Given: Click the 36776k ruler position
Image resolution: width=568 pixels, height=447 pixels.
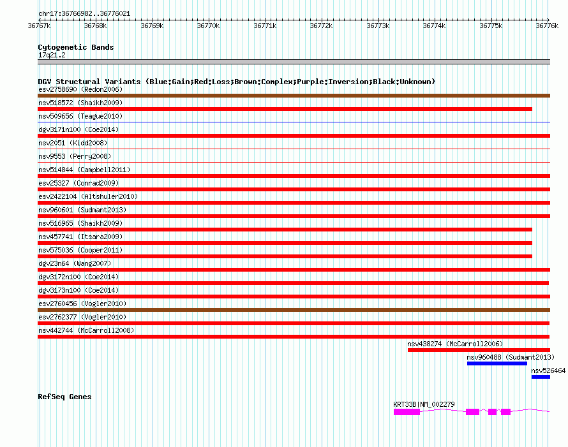Looking at the screenshot, I should tap(548, 26).
